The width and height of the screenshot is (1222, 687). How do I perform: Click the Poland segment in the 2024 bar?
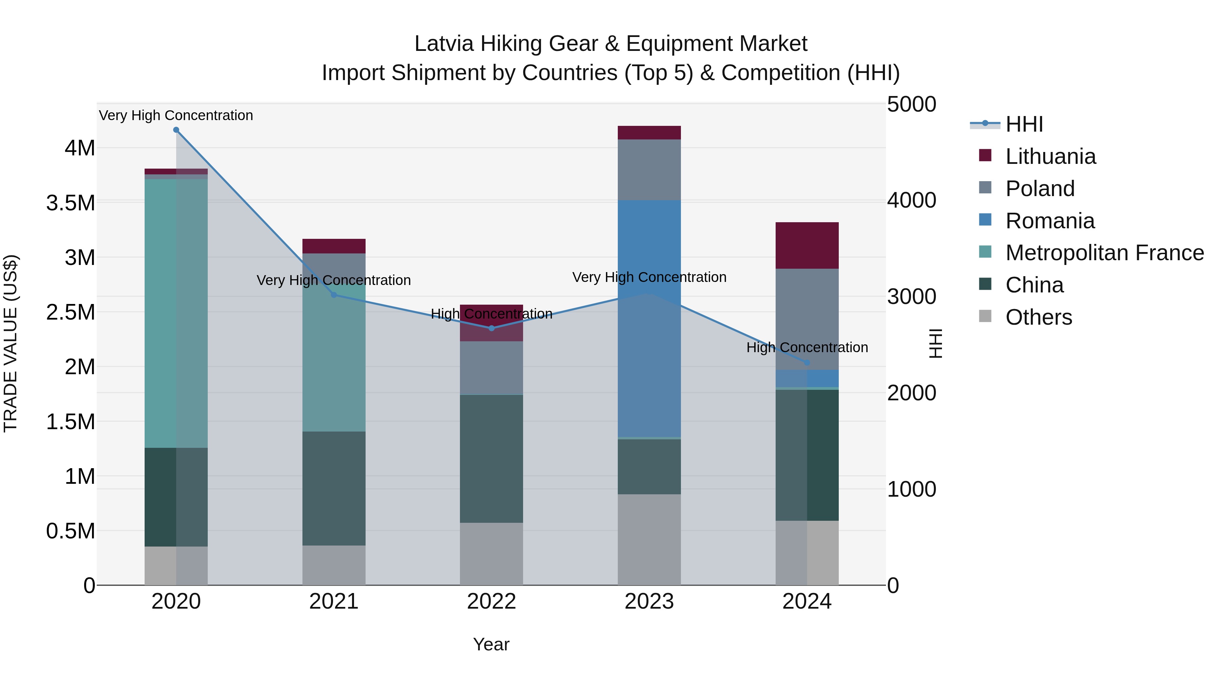(x=807, y=319)
